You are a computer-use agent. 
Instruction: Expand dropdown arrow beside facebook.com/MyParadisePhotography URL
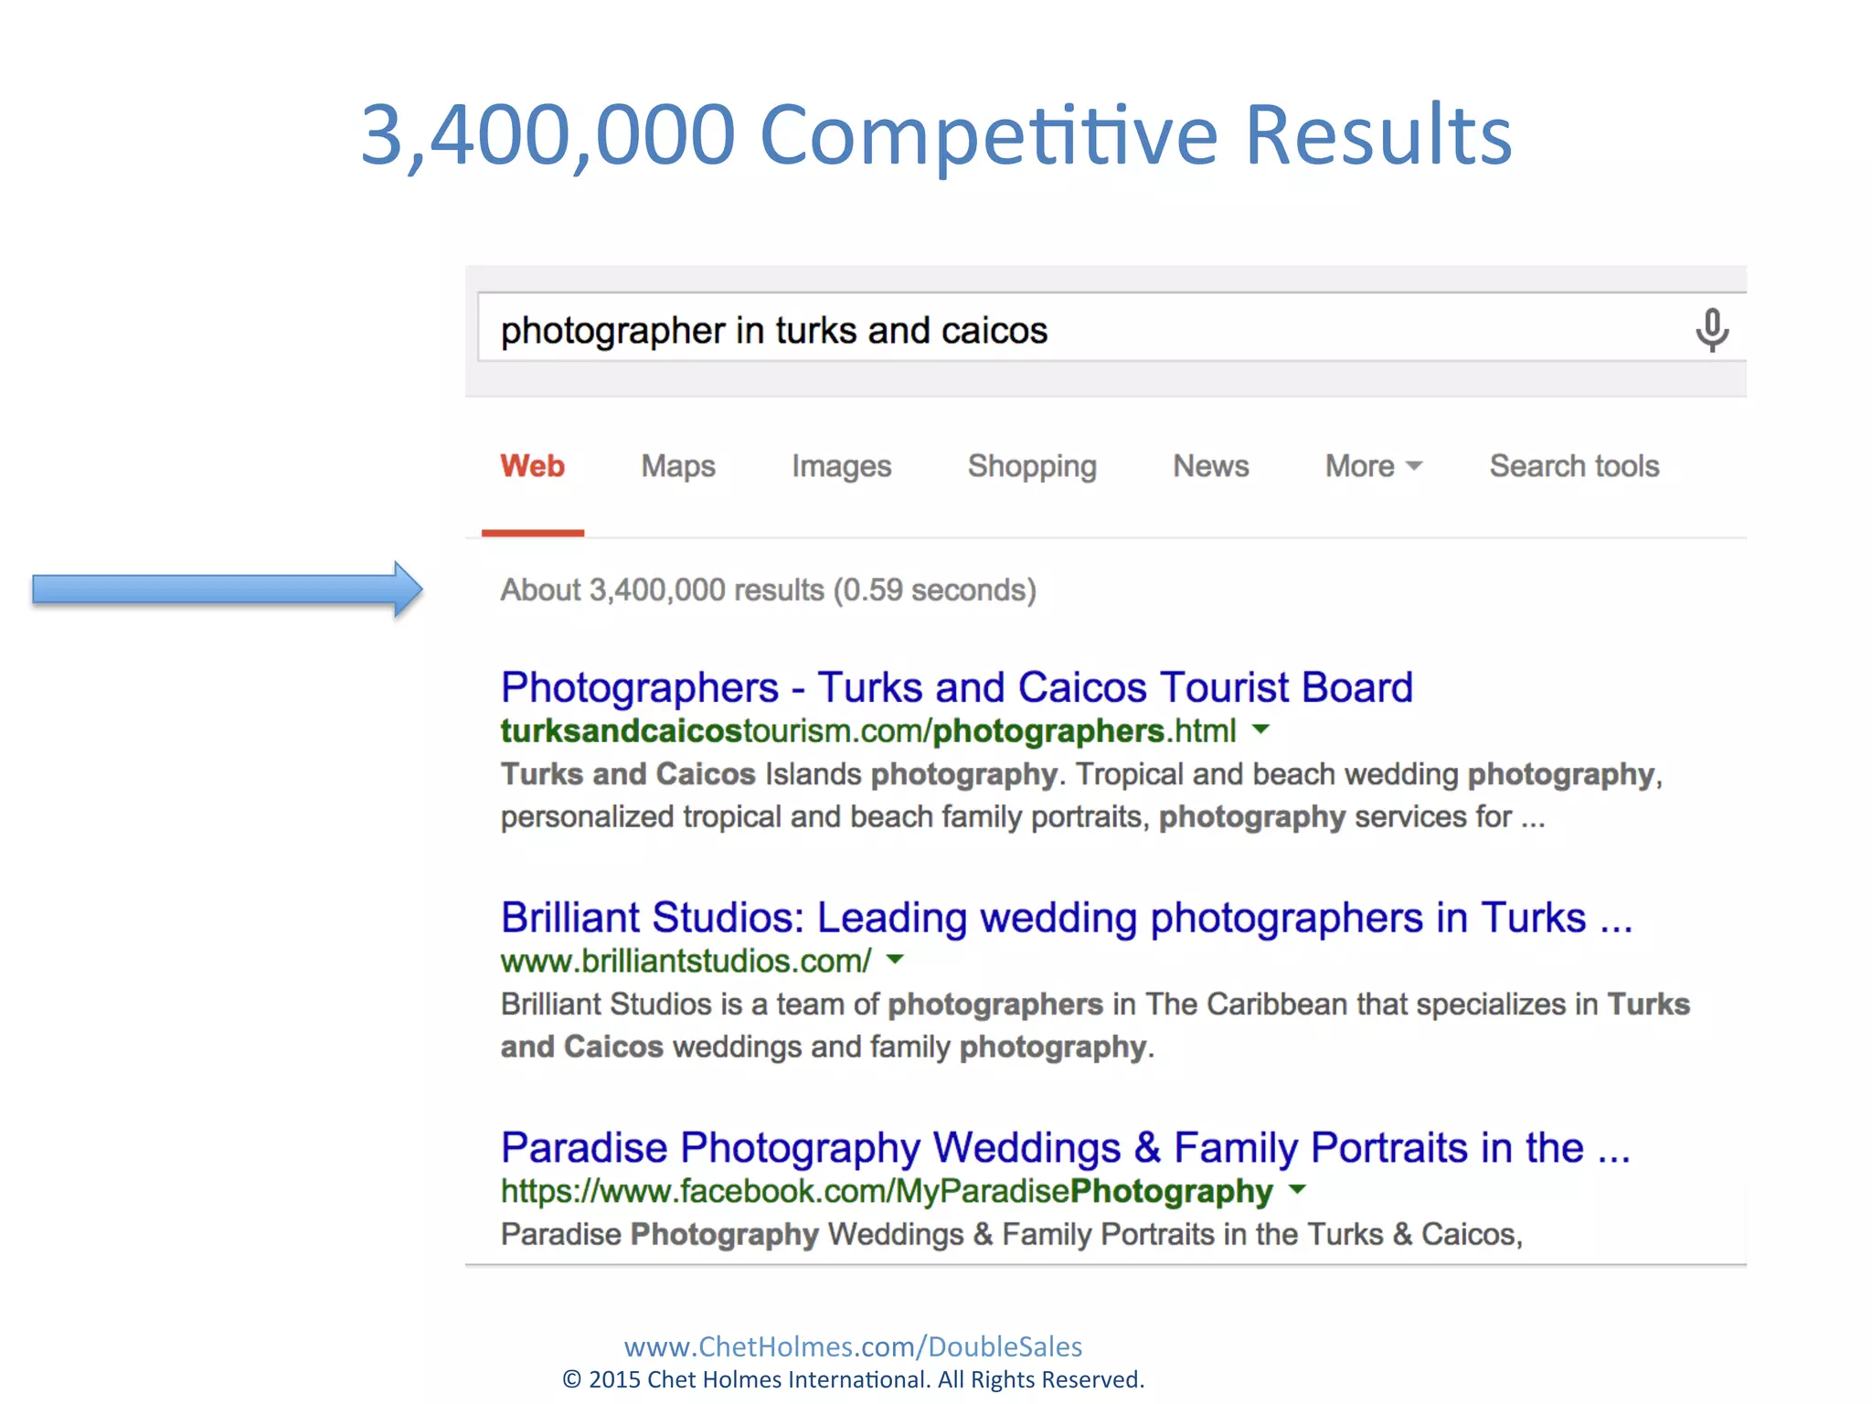(1297, 1190)
